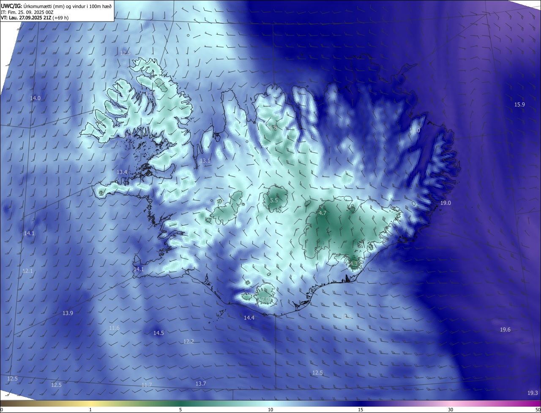Click the 13.9 value label

(x=68, y=313)
